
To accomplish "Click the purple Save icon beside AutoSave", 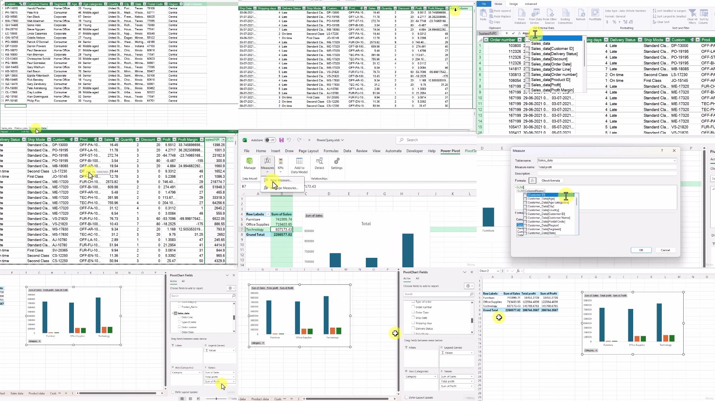I will coord(281,140).
